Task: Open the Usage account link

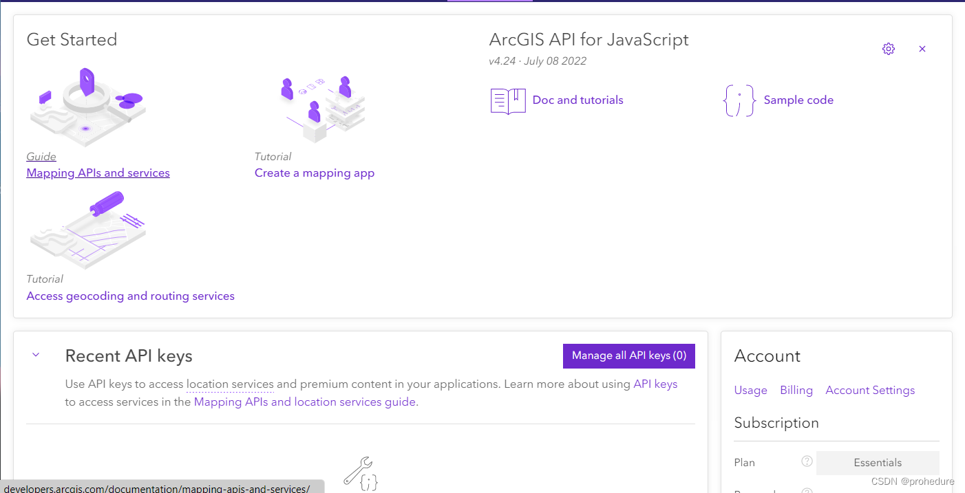Action: click(750, 390)
